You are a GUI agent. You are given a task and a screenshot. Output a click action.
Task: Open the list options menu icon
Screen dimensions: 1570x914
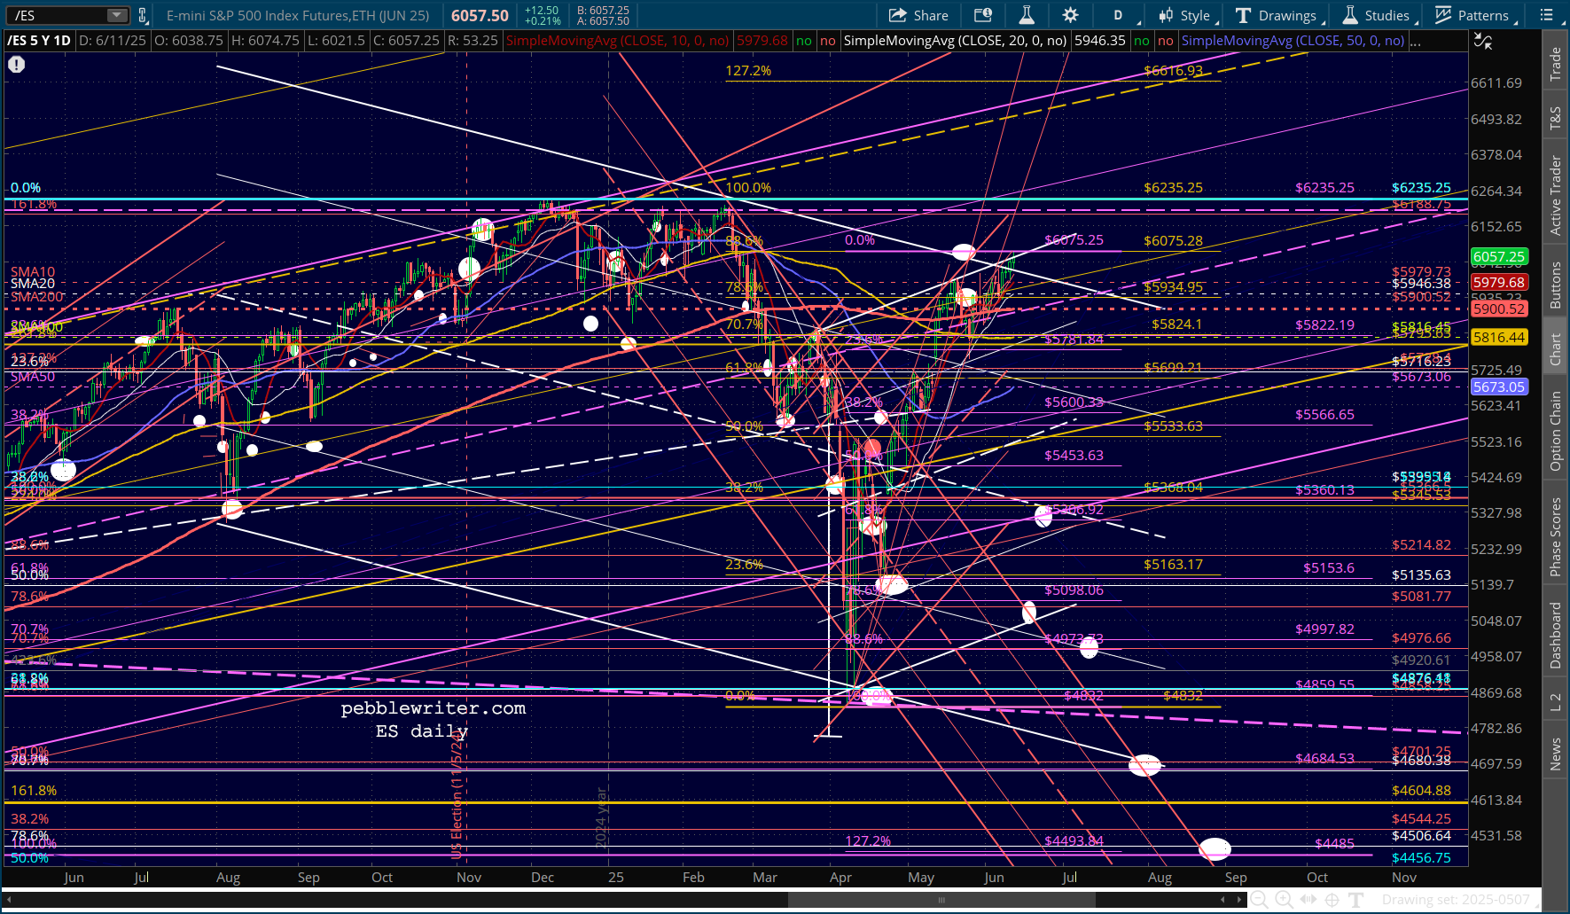pos(1547,15)
